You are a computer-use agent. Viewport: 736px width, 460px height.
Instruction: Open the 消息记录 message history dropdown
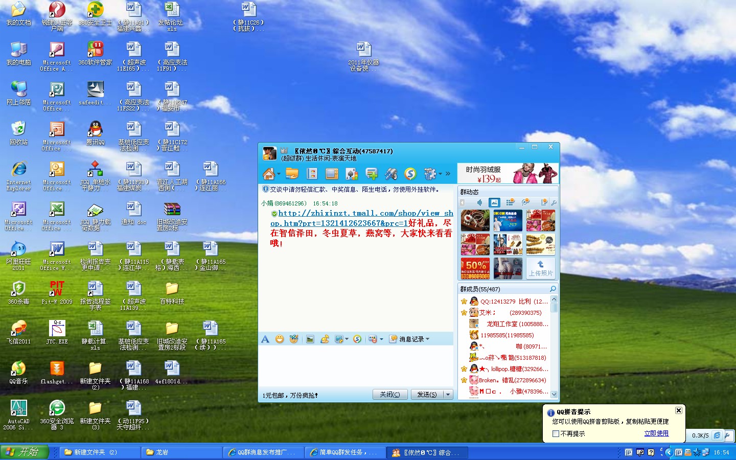pos(410,339)
